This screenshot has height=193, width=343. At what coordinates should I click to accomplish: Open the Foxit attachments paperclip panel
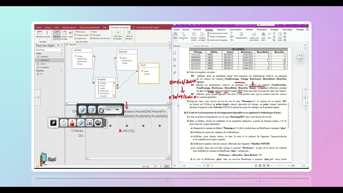pos(175,73)
